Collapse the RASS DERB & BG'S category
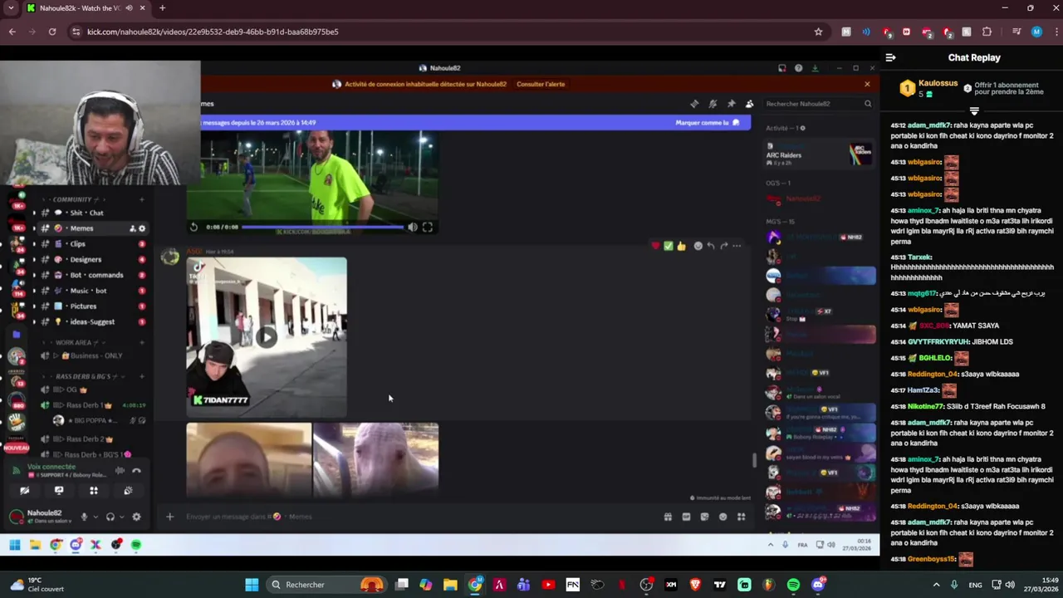The image size is (1063, 598). [x=82, y=376]
